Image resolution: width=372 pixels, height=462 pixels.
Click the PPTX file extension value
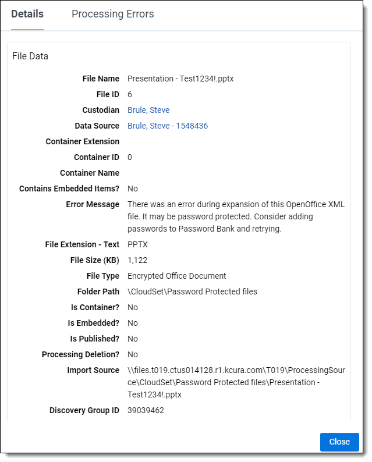tap(138, 244)
